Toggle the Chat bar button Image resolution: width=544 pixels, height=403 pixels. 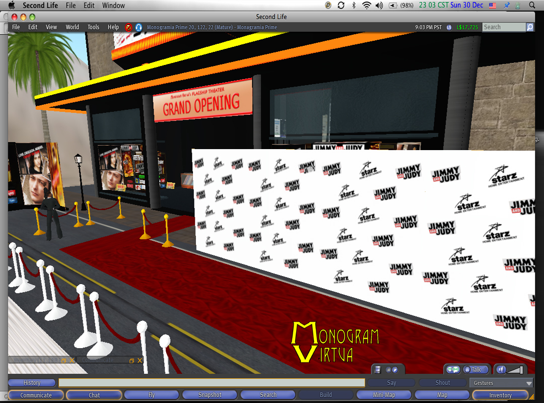point(94,395)
